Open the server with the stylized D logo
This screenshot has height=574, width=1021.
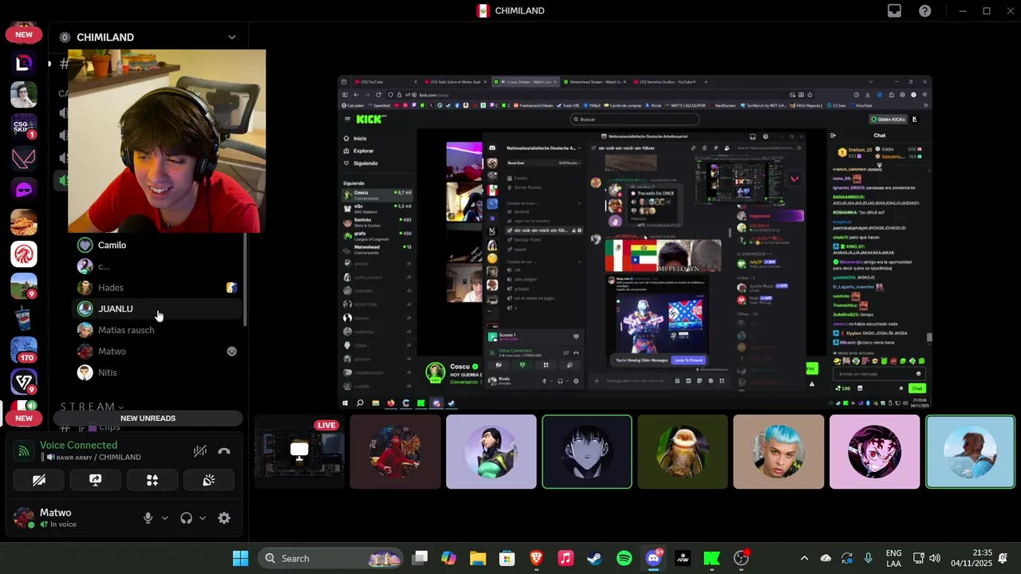(24, 63)
